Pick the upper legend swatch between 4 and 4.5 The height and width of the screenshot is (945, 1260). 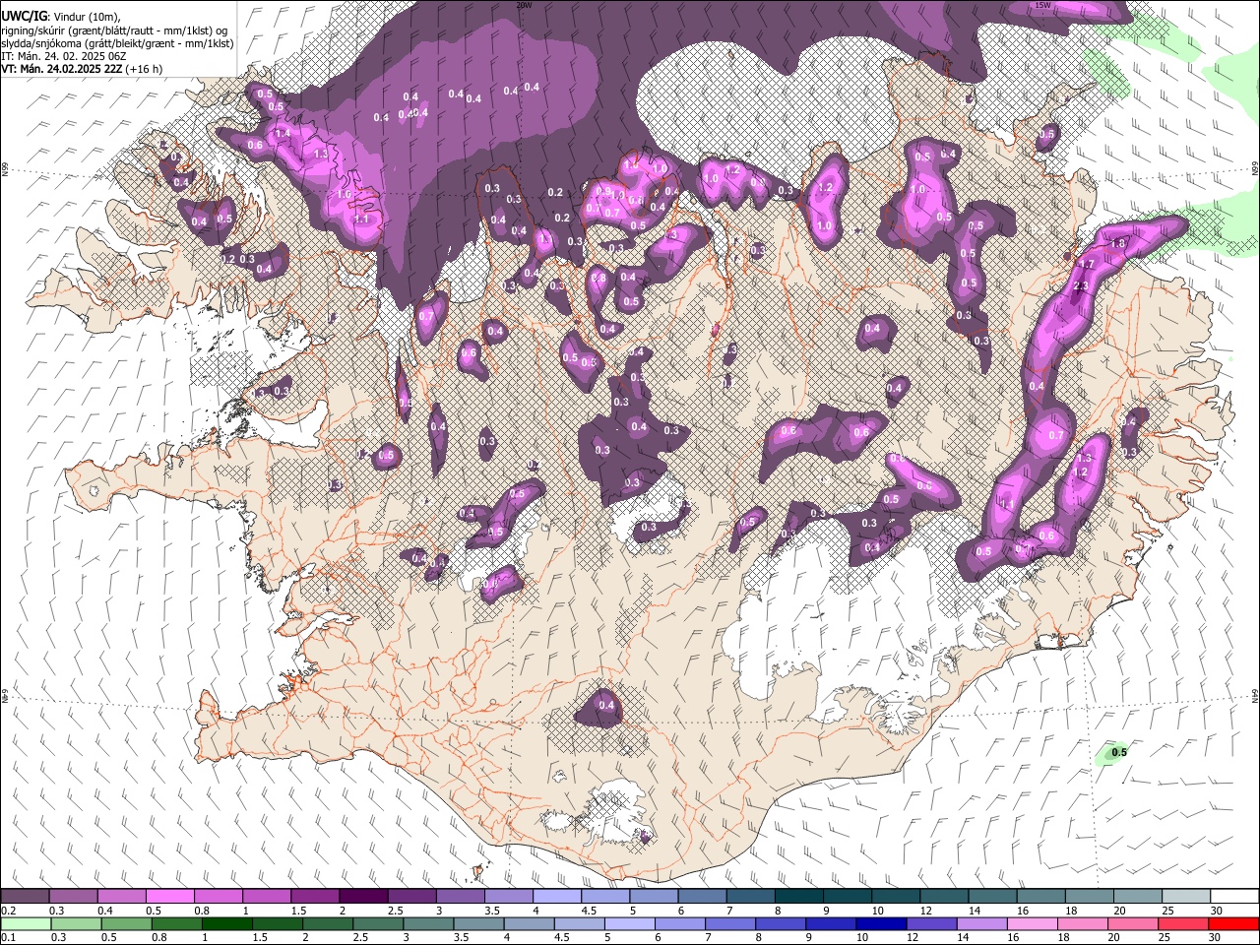pyautogui.click(x=557, y=897)
